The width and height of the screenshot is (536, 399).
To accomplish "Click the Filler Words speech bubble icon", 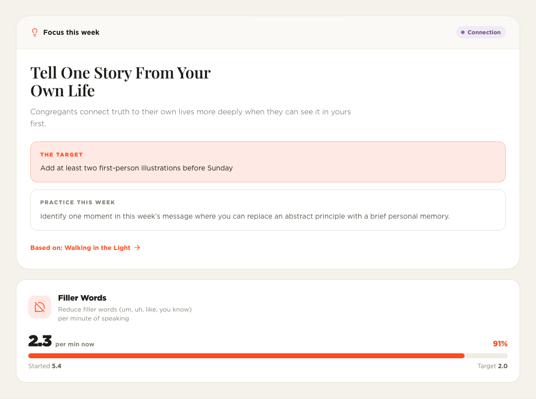I will click(x=40, y=307).
